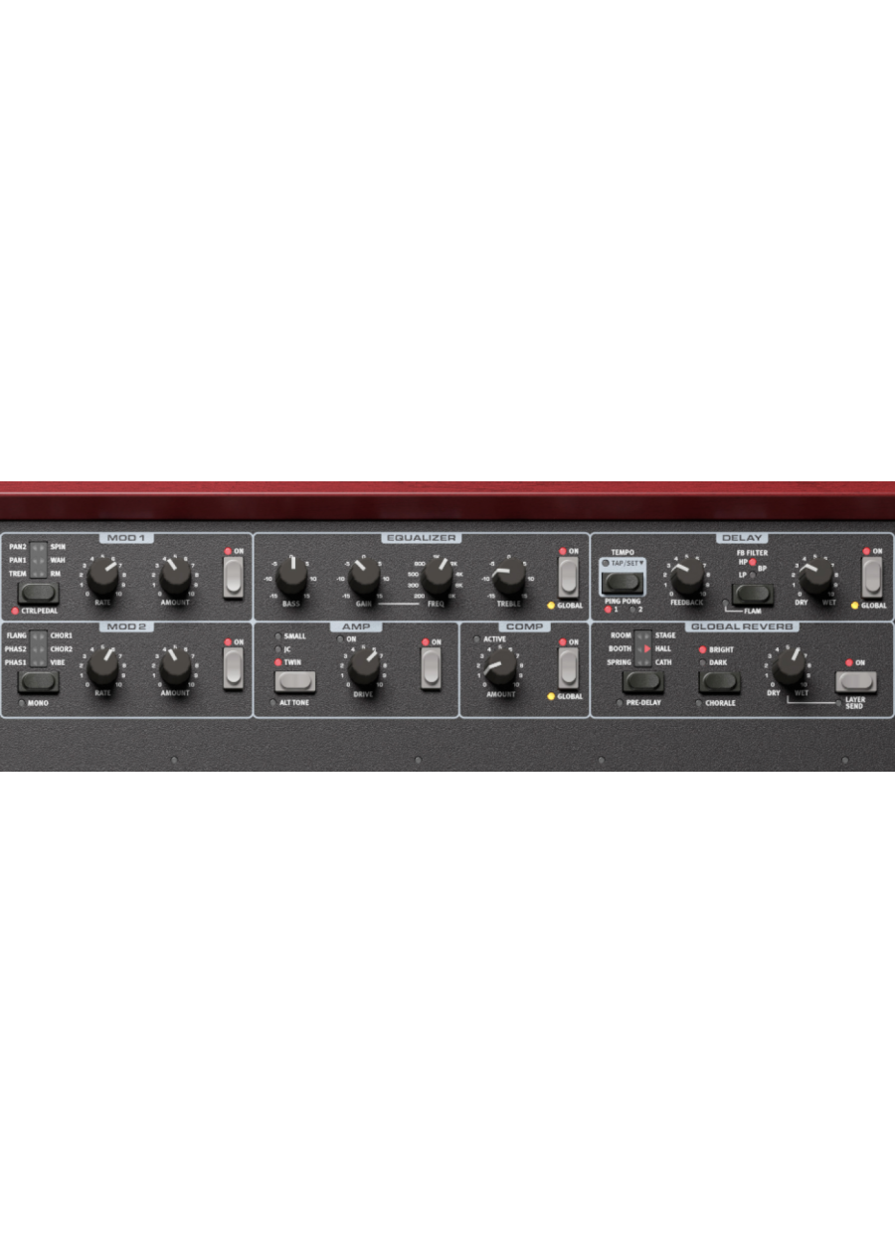This screenshot has height=1253, width=895.
Task: Click the Comp Amount knob
Action: [x=500, y=667]
